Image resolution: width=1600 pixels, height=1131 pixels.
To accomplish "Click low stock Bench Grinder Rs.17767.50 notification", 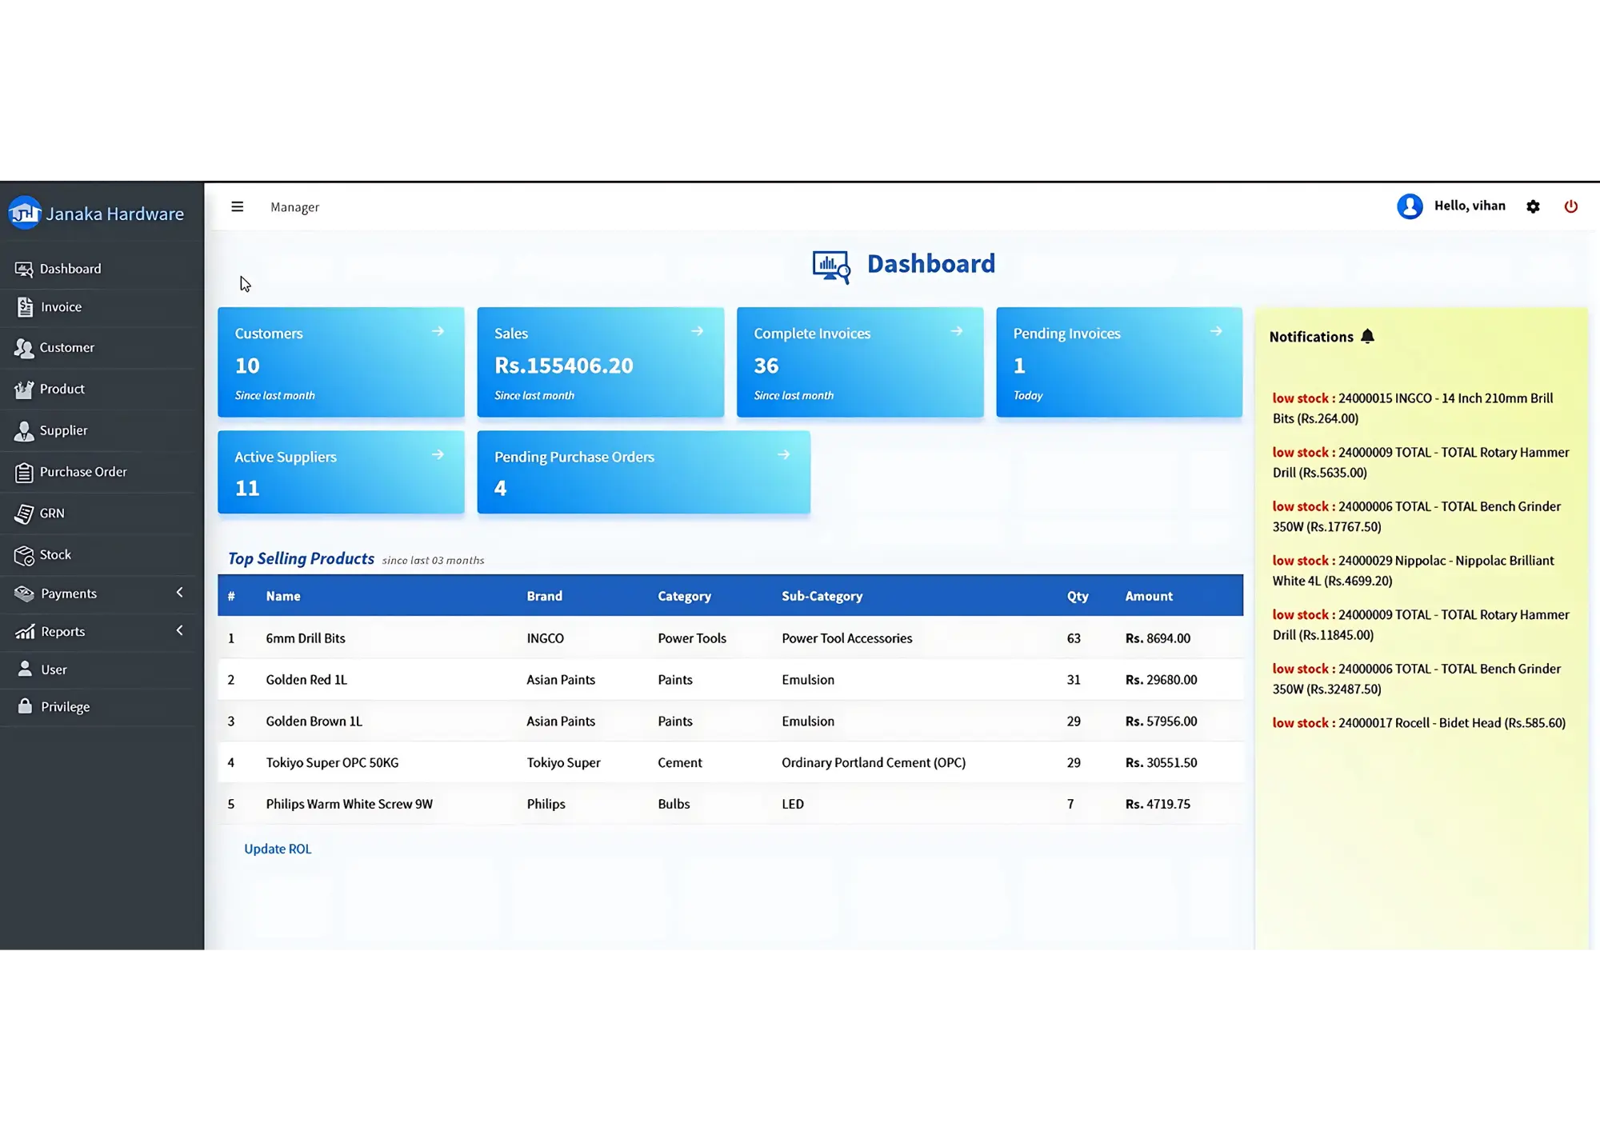I will tap(1416, 517).
